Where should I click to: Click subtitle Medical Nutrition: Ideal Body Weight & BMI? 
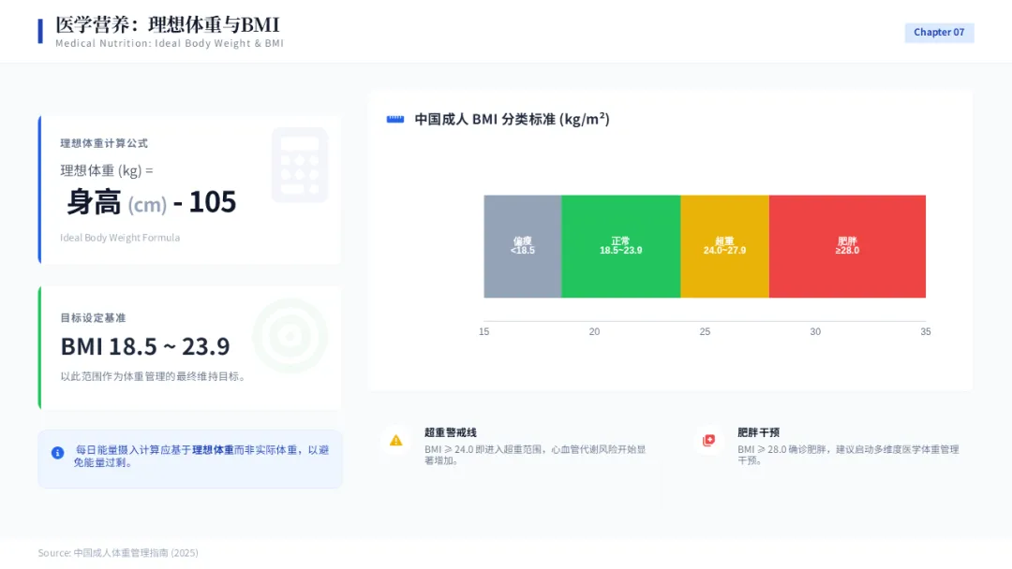[x=169, y=43]
